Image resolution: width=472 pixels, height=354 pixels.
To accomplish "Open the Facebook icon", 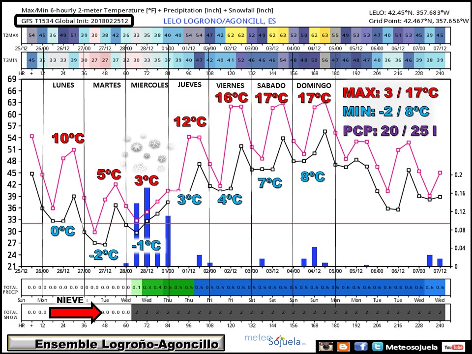I will [x=361, y=347].
